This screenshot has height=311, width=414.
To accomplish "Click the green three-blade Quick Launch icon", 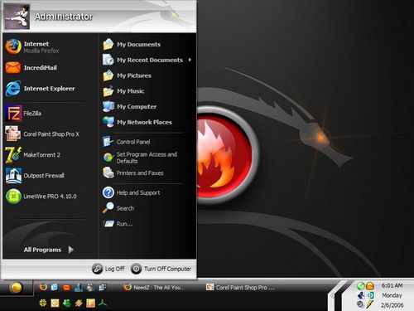I will (103, 304).
